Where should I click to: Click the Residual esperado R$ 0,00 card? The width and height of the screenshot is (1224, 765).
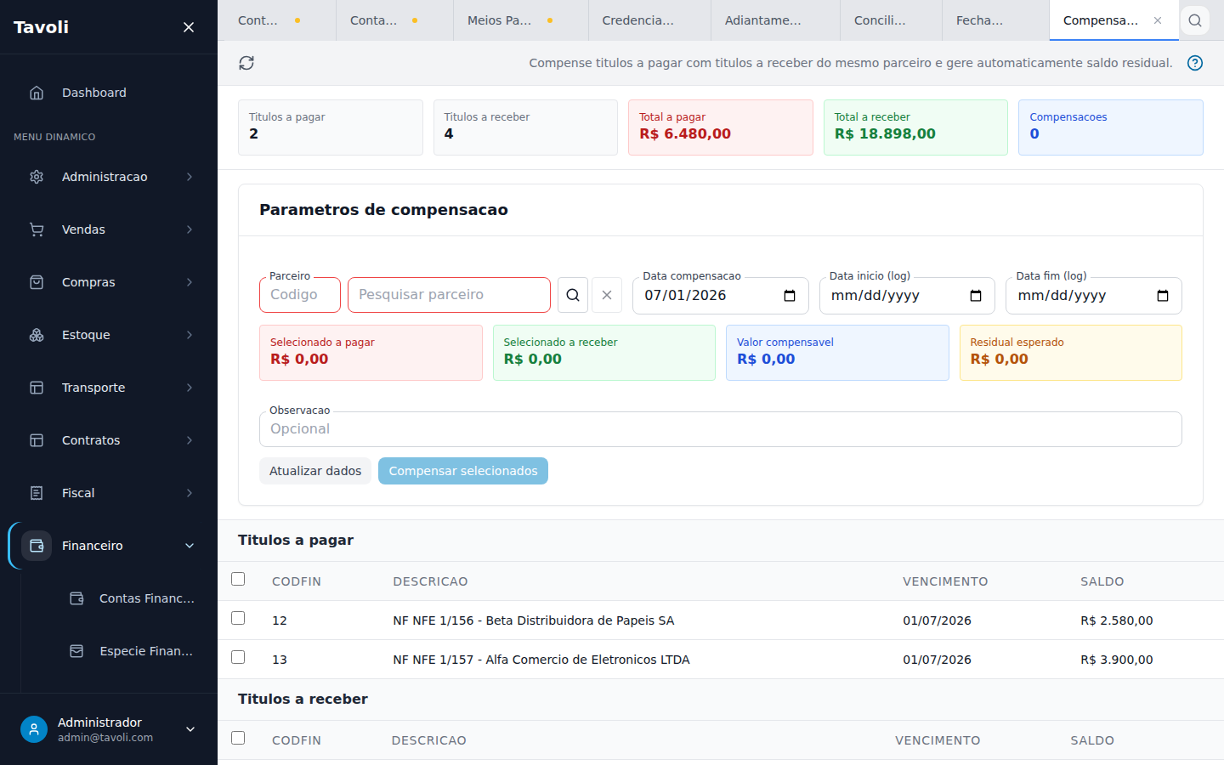(1071, 353)
